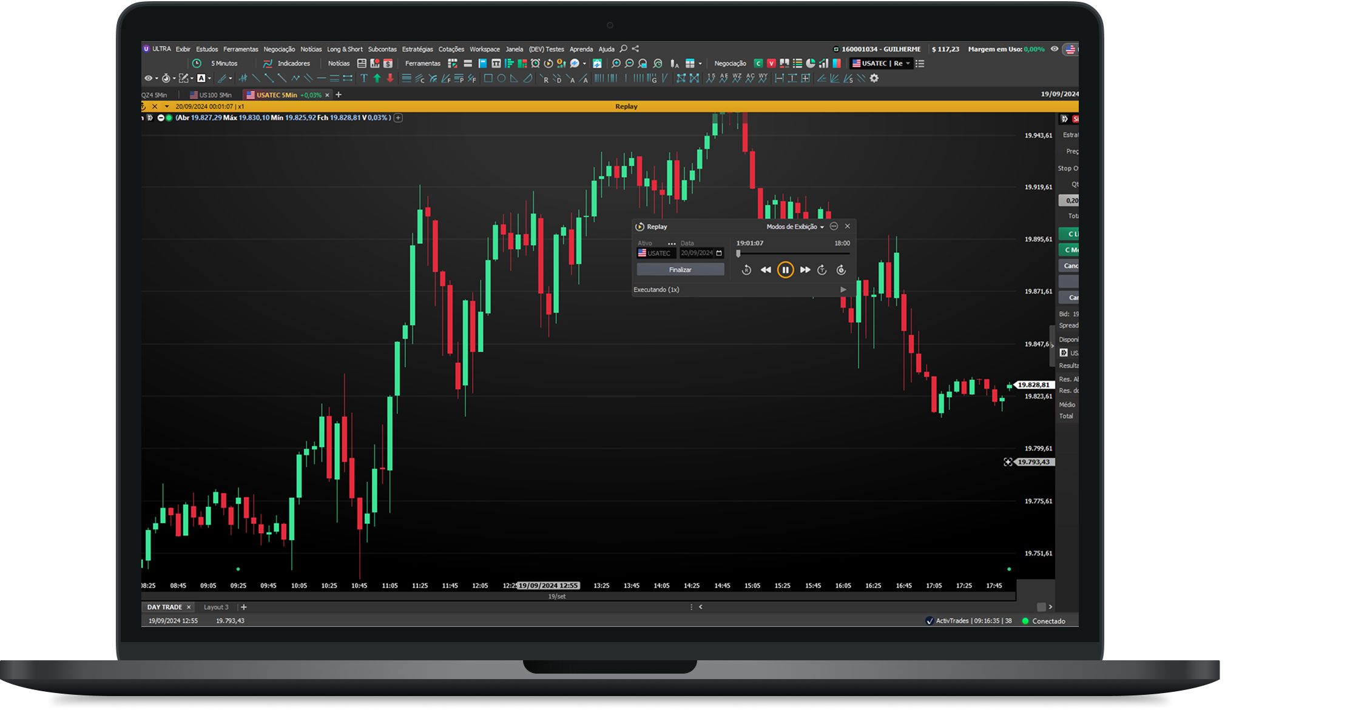
Task: Open drawing tools settings gear
Action: (x=874, y=78)
